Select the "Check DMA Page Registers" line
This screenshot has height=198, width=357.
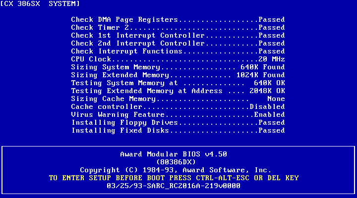tap(178, 20)
